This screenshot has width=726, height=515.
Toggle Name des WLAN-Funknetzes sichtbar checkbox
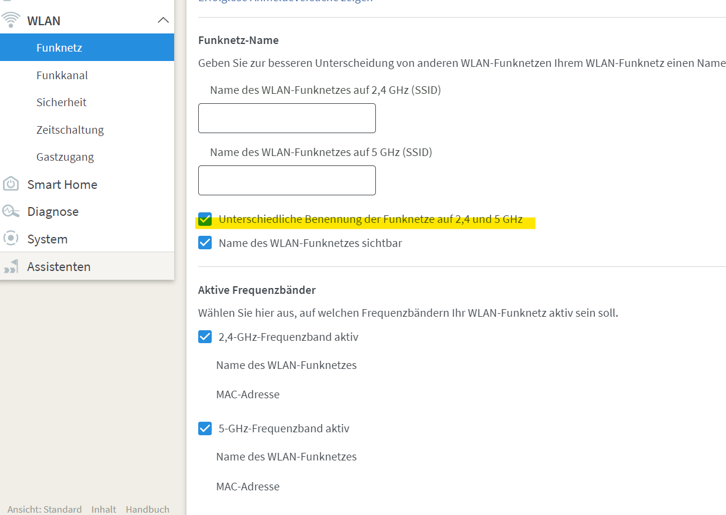205,242
